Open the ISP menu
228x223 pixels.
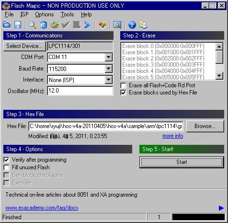[x=24, y=14]
